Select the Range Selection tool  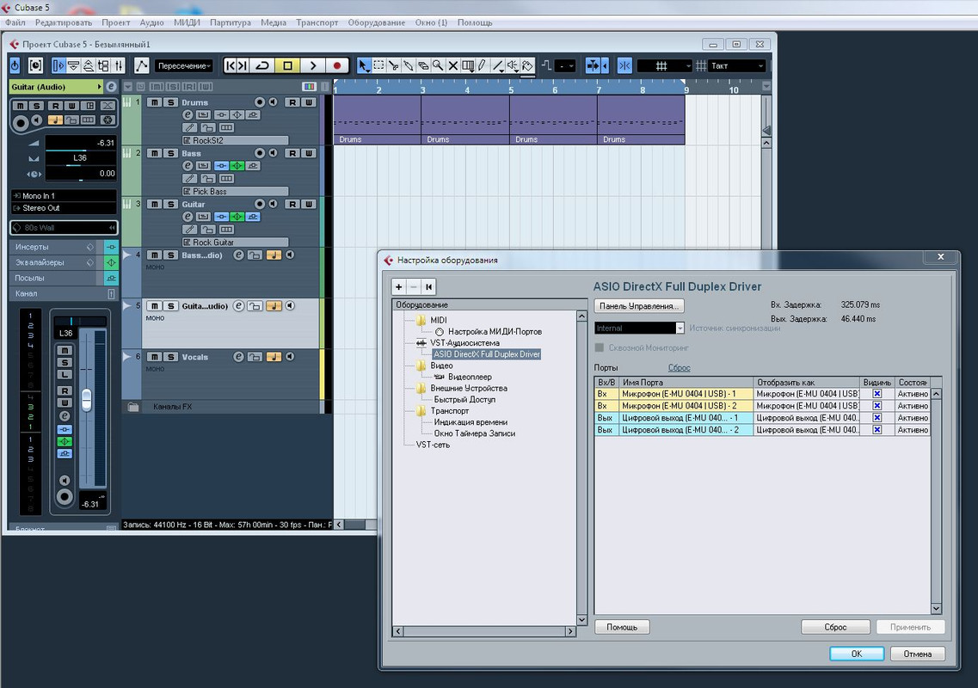pyautogui.click(x=378, y=65)
